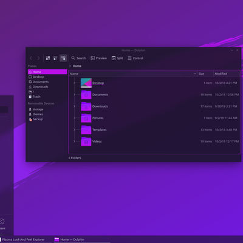Click the '10/3/19 4:21 PM' modified date
The width and height of the screenshot is (243, 243).
[x=226, y=83]
